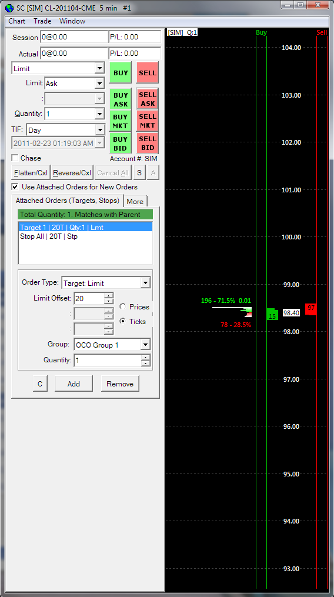The height and width of the screenshot is (597, 334).
Task: Click the SELL ASK button
Action: (x=148, y=99)
